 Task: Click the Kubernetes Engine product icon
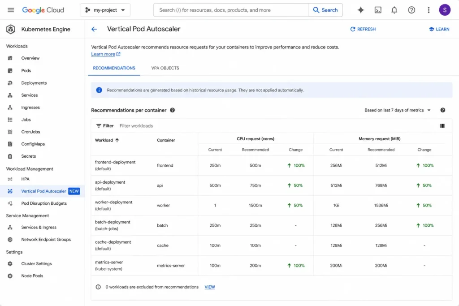(11, 29)
